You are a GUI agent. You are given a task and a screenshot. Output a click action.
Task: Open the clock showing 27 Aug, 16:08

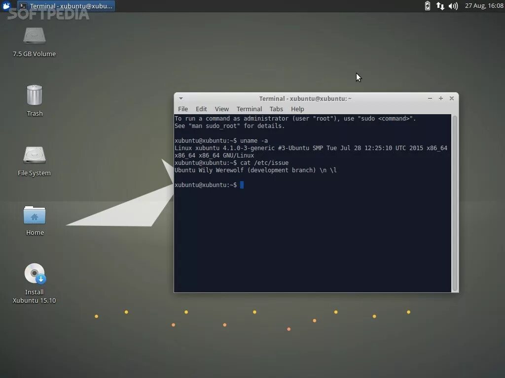[484, 6]
